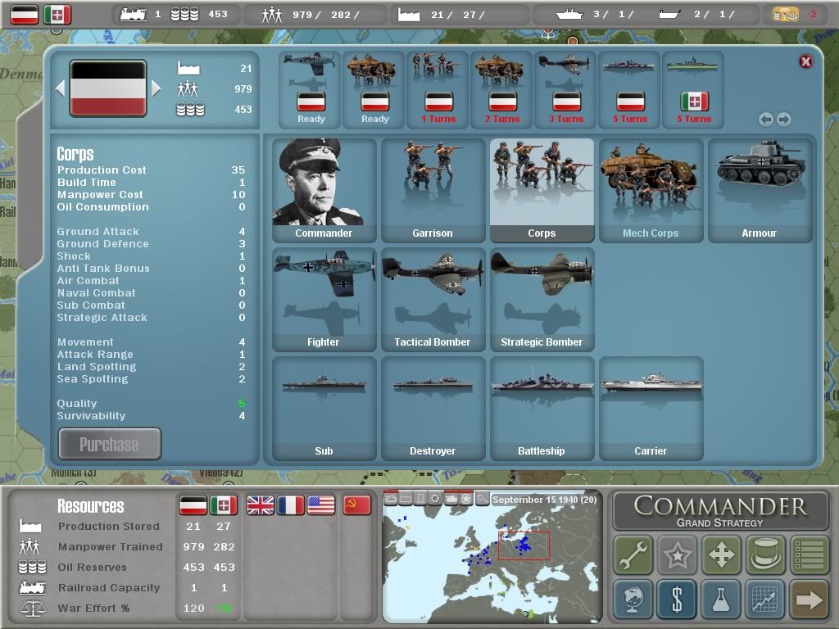Click the German flag in the top bar

click(25, 15)
